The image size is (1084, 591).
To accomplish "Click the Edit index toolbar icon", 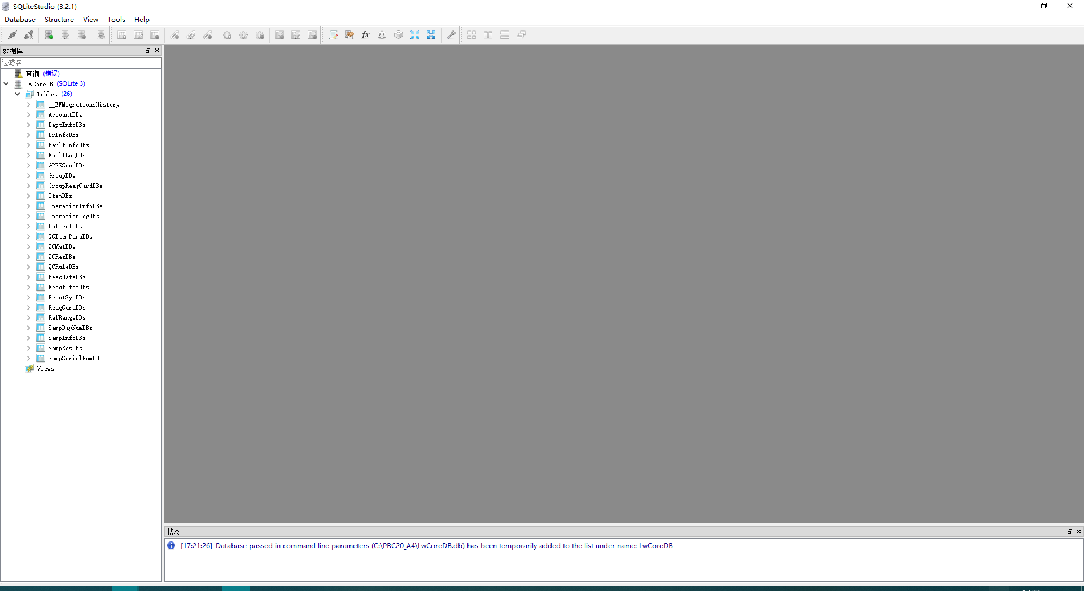I will click(191, 35).
